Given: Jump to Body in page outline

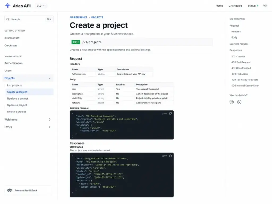Looking at the screenshot, I should (234, 37).
